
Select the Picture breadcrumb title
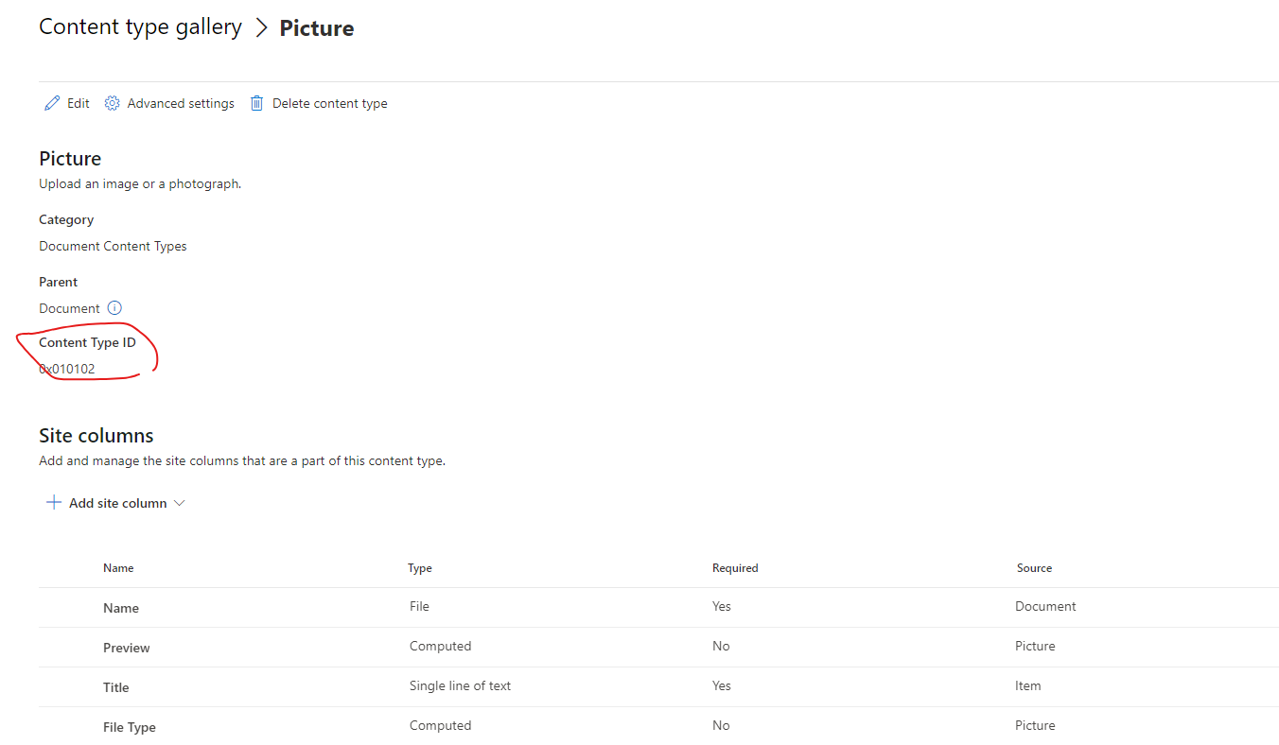click(316, 28)
